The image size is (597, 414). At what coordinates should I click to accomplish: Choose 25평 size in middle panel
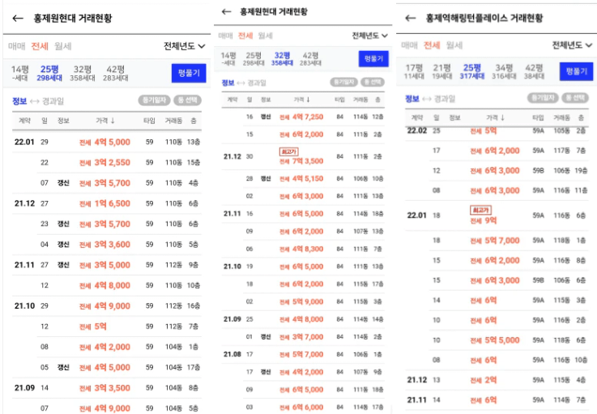[254, 58]
